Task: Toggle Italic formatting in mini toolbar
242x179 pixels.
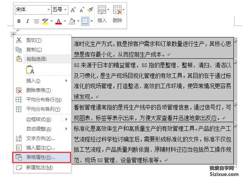Action: tap(27, 21)
